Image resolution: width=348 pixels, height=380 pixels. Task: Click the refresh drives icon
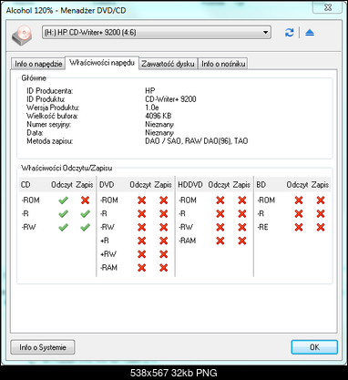pyautogui.click(x=289, y=32)
